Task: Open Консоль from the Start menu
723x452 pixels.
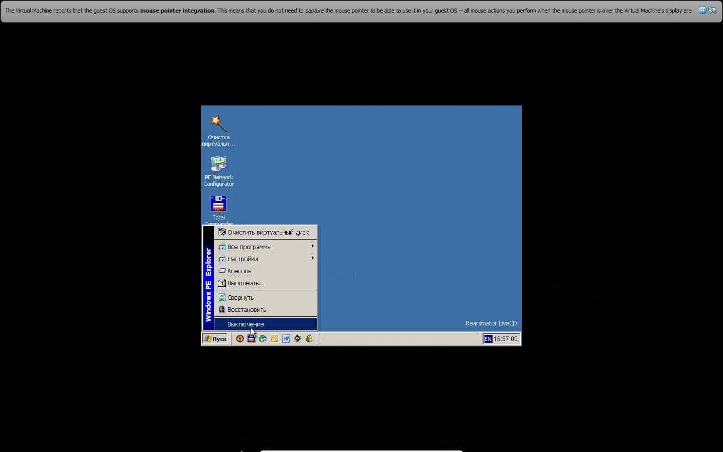Action: coord(266,271)
